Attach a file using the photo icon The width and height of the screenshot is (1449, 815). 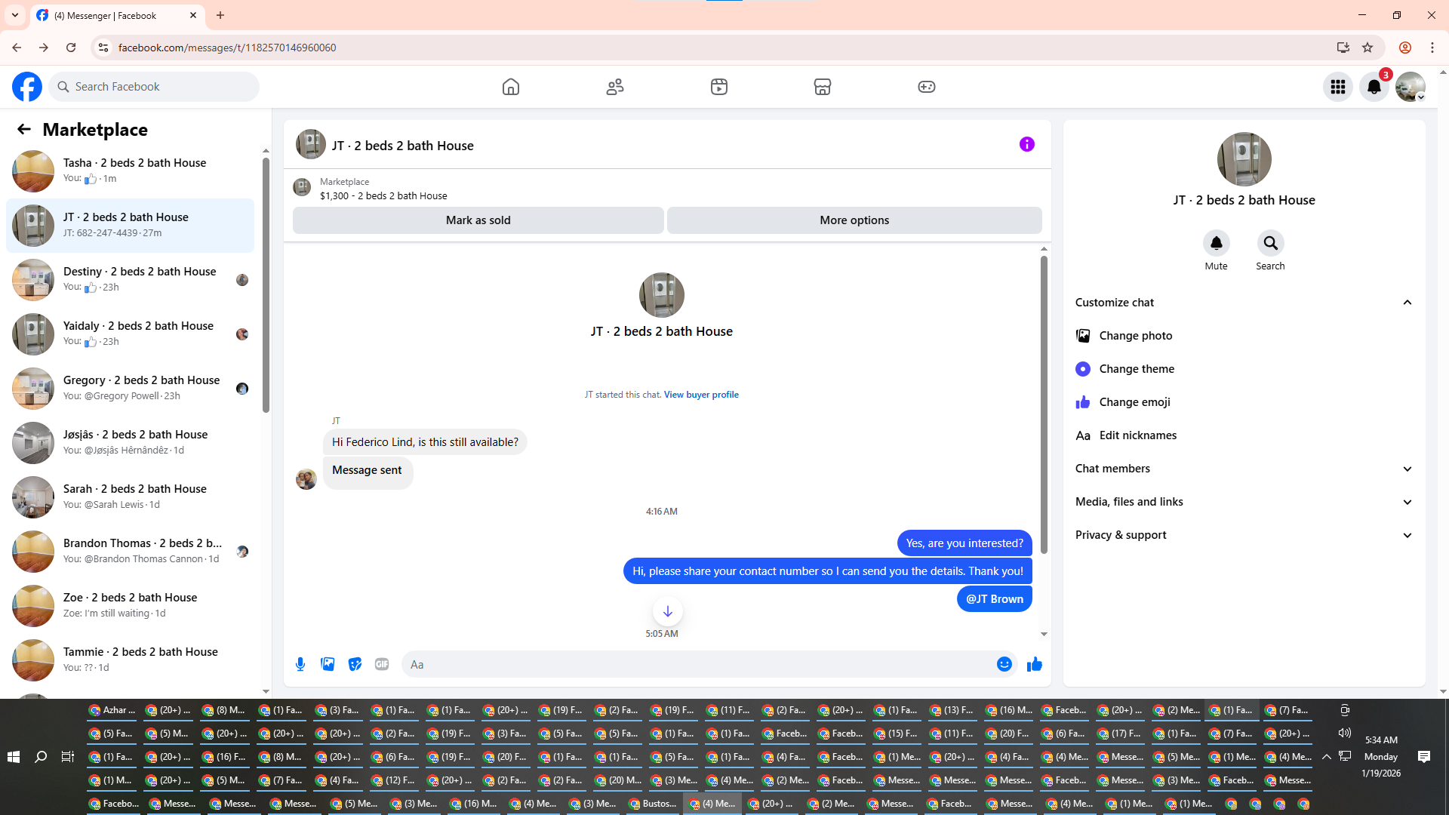[328, 664]
